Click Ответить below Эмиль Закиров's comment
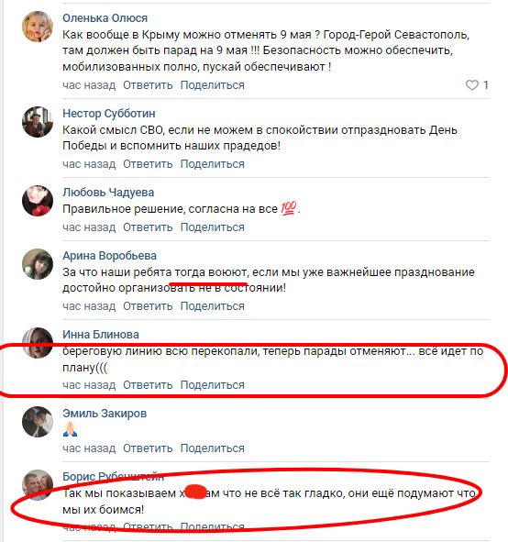The width and height of the screenshot is (508, 542). pos(148,448)
